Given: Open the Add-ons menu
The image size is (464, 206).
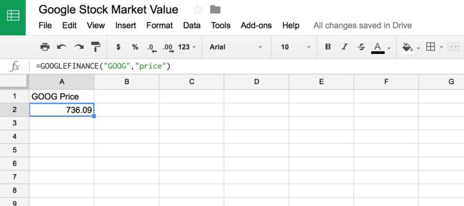Looking at the screenshot, I should [x=256, y=25].
